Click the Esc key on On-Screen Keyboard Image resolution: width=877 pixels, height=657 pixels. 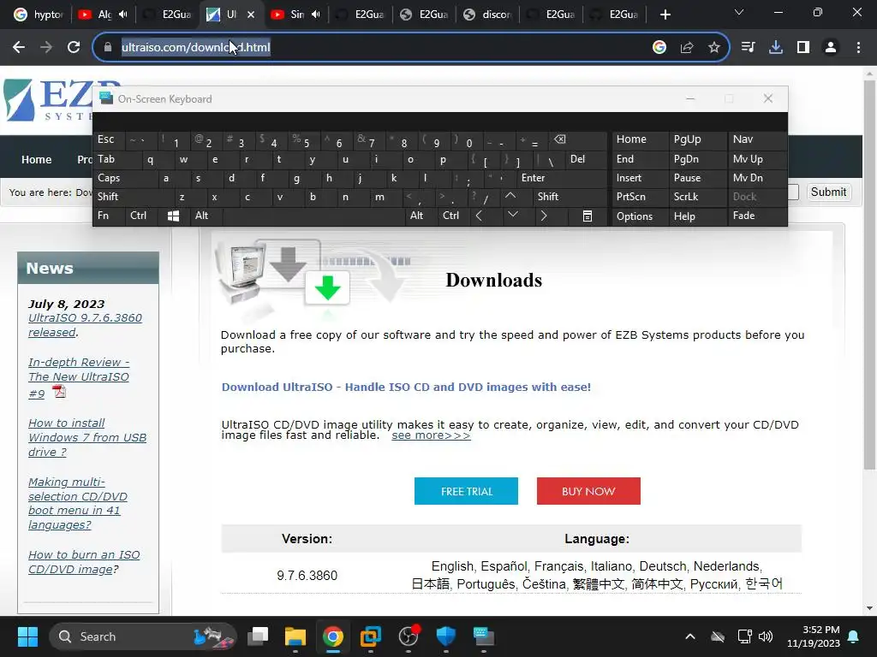[x=105, y=139]
